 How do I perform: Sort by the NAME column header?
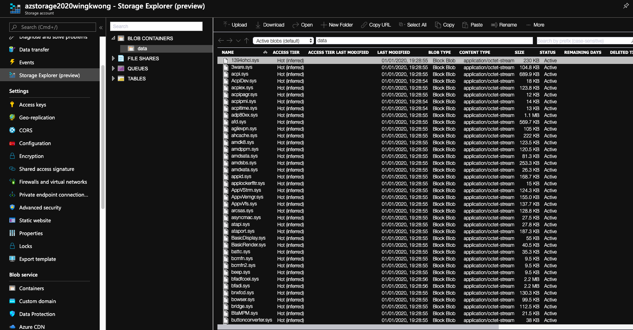(x=228, y=52)
